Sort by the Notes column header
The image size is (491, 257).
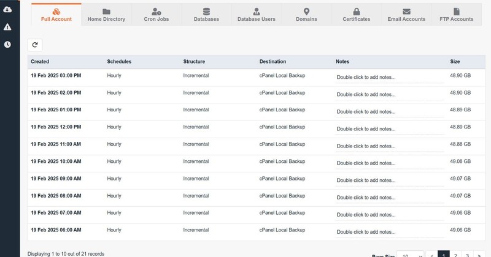[342, 62]
